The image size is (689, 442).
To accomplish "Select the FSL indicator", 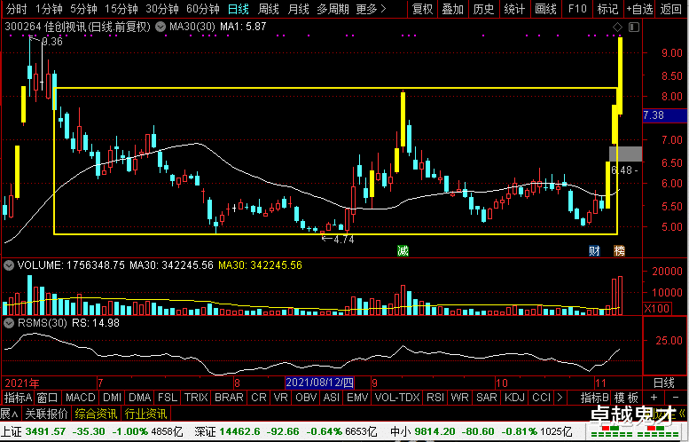I will pos(168,398).
